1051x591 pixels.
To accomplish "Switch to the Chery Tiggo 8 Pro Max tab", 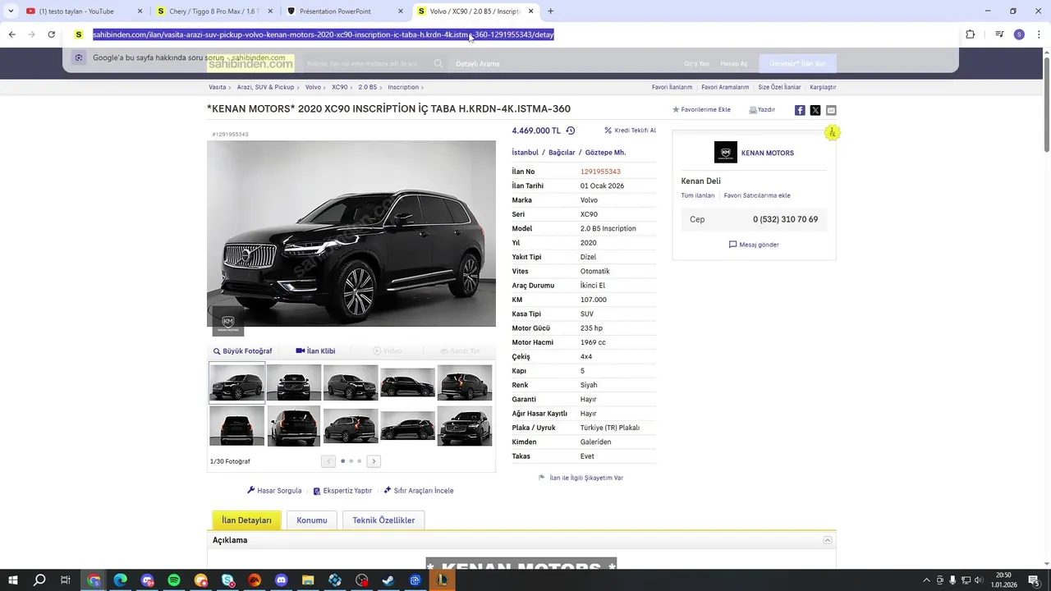I will tap(213, 11).
